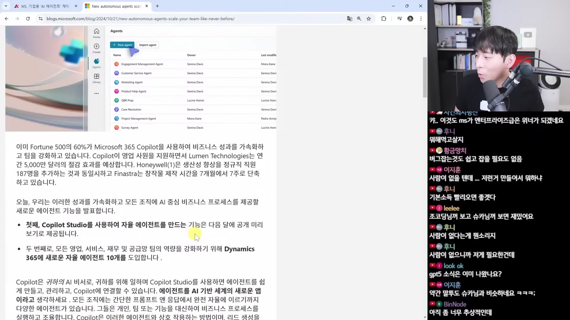This screenshot has height=320, width=570.
Task: Click chat user name leelee
Action: click(x=451, y=208)
